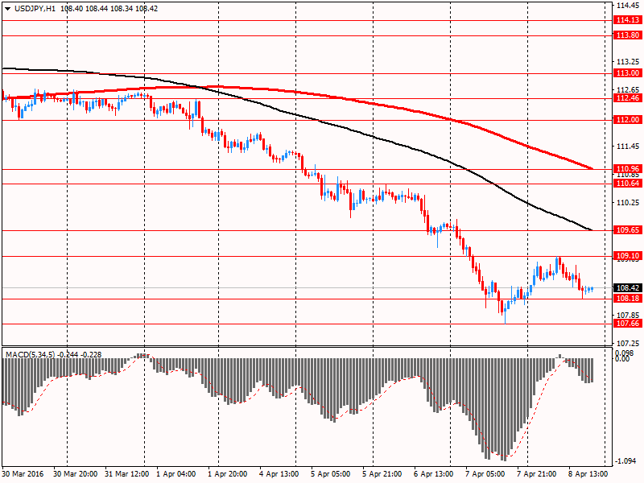Select the 108.18 red price label
The width and height of the screenshot is (644, 483).
[628, 299]
